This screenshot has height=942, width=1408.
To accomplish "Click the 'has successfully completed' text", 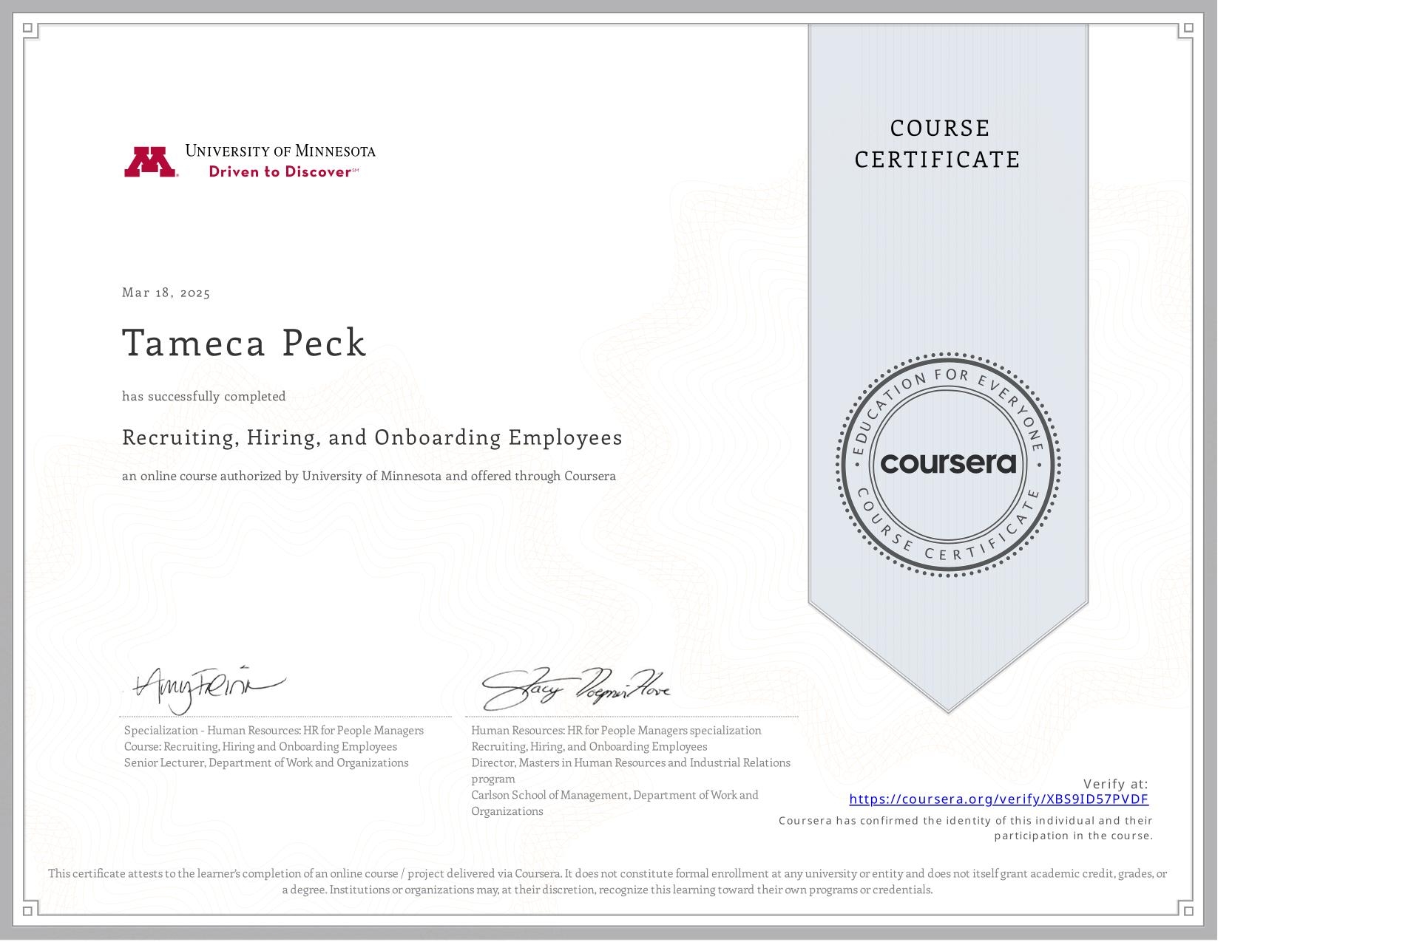I will tap(204, 396).
